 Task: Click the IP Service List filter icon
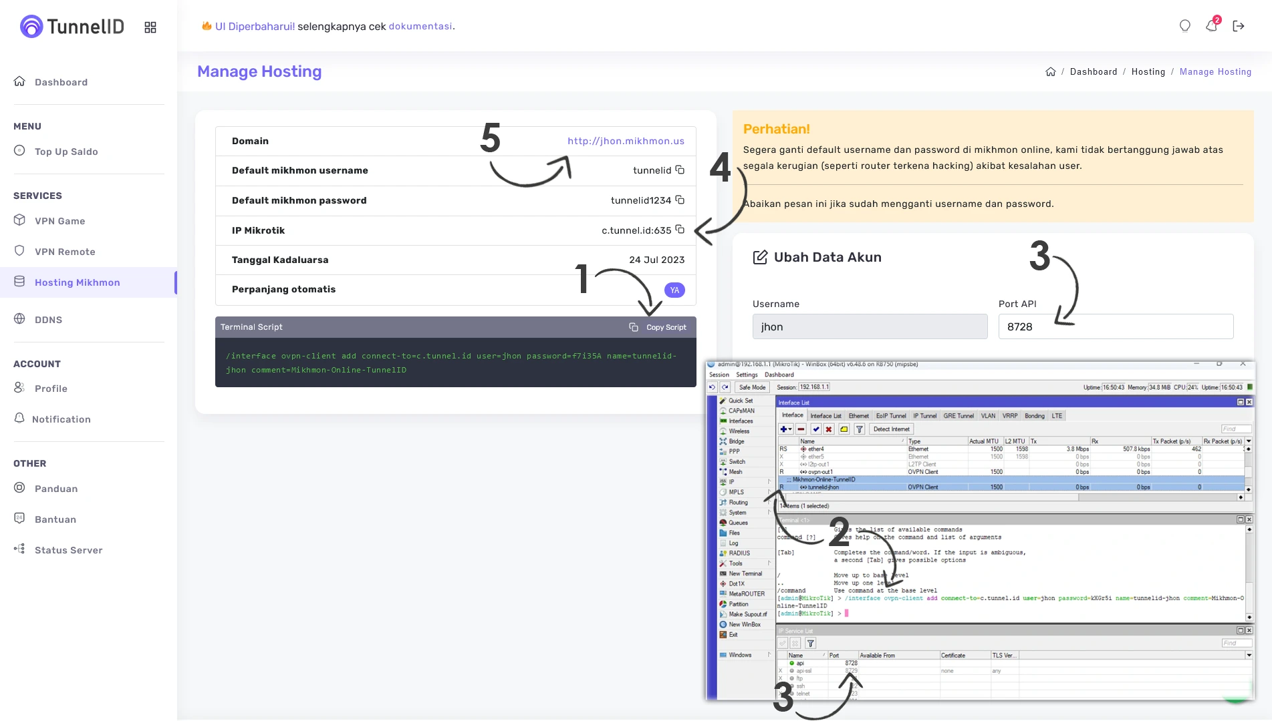(x=810, y=644)
